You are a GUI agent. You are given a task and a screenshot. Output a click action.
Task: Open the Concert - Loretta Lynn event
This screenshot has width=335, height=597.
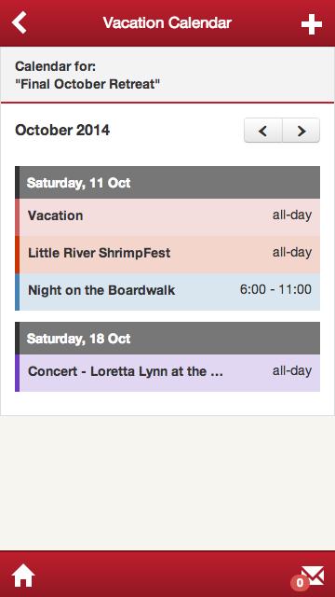(167, 373)
